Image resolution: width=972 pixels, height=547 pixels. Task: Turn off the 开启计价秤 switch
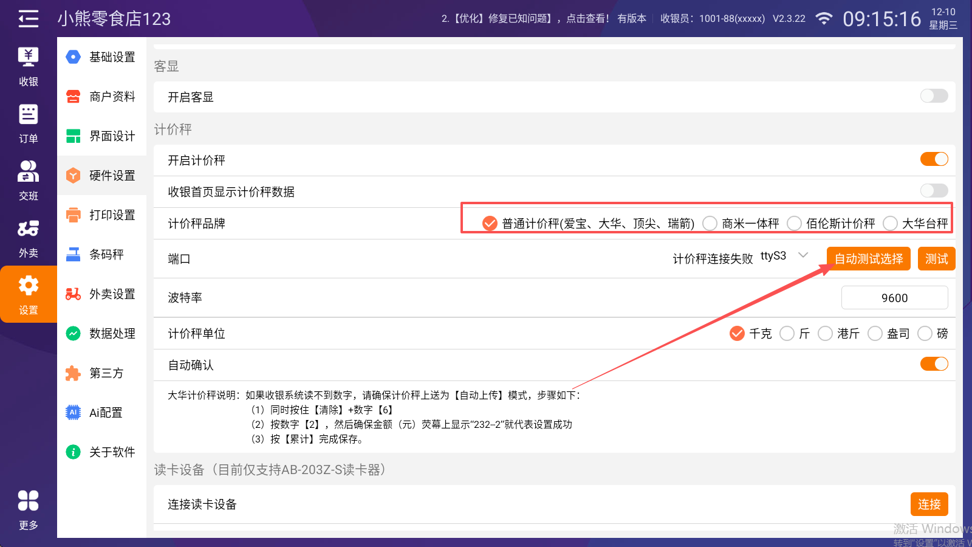click(934, 159)
